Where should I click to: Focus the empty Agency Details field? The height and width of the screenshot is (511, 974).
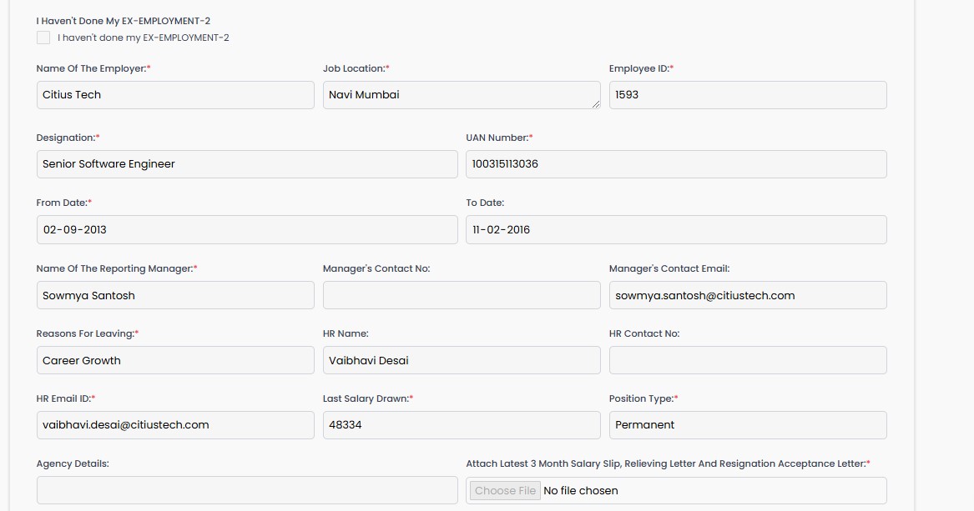point(247,490)
